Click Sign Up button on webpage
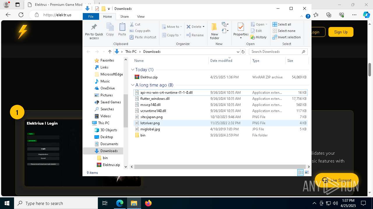The height and width of the screenshot is (209, 373). click(x=341, y=32)
